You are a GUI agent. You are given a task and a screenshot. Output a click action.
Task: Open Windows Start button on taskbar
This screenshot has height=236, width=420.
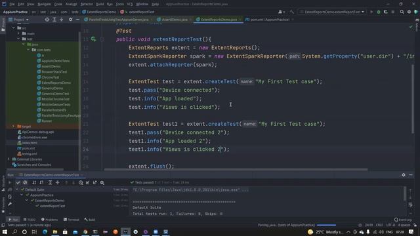(5, 231)
